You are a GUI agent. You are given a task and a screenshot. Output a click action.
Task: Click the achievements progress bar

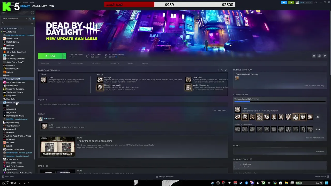tap(280, 102)
